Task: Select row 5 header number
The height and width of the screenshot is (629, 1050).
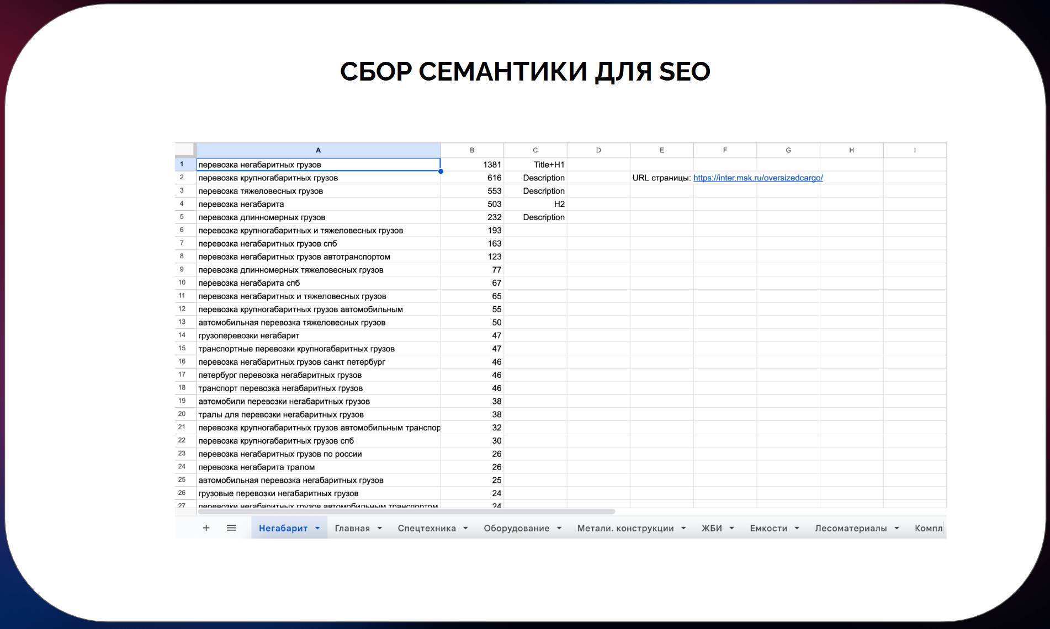Action: point(182,217)
